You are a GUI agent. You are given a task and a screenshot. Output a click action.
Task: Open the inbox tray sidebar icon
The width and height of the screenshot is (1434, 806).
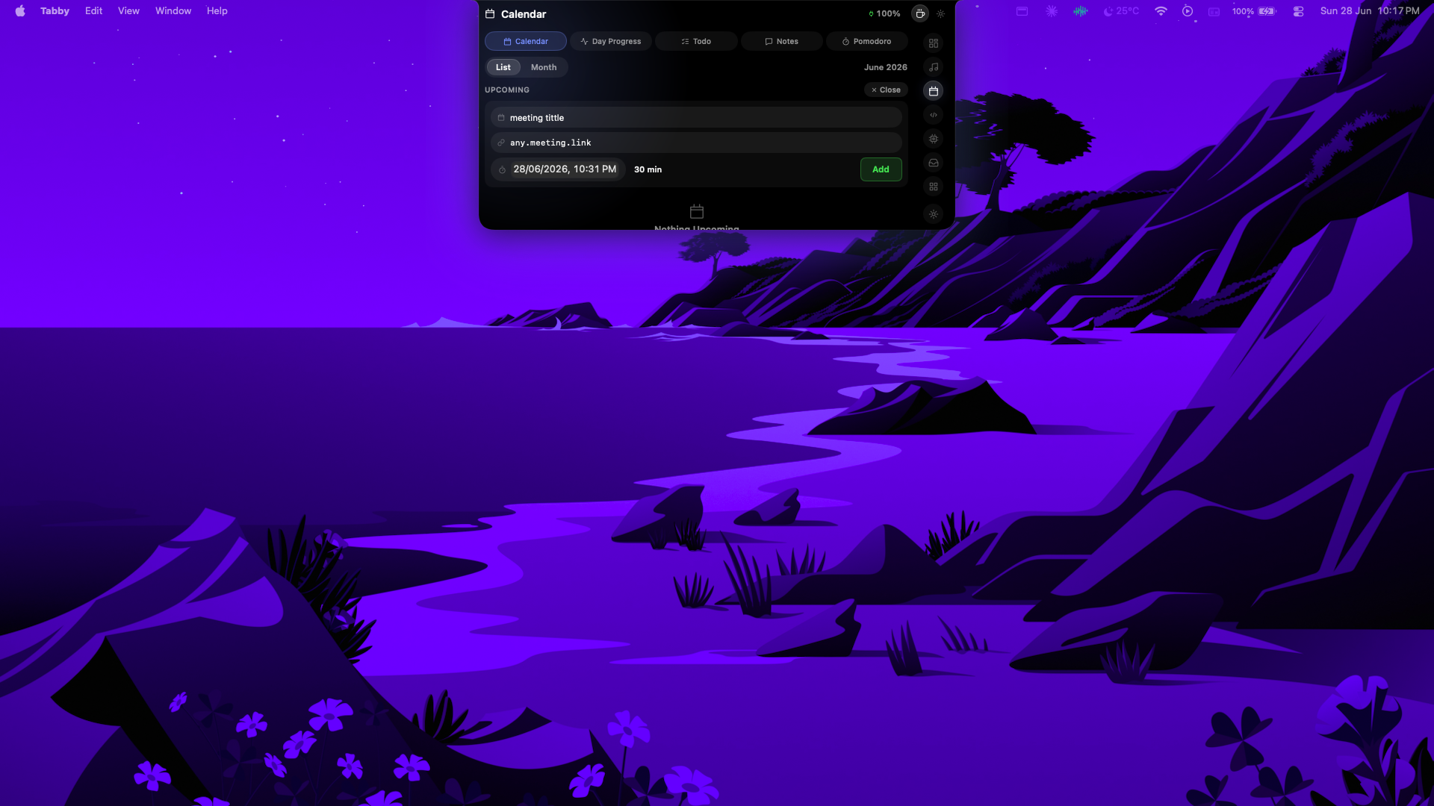[934, 163]
